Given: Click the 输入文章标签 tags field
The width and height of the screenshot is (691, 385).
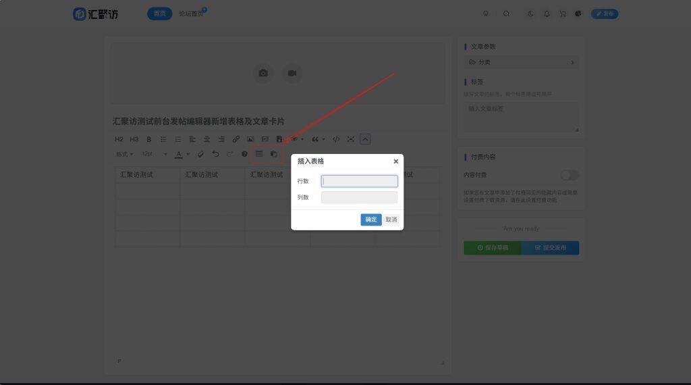Looking at the screenshot, I should (522, 117).
